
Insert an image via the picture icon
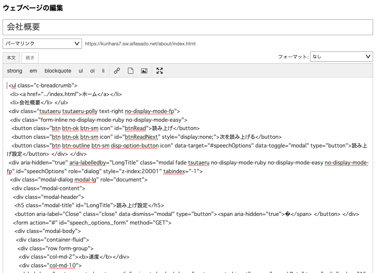[144, 71]
